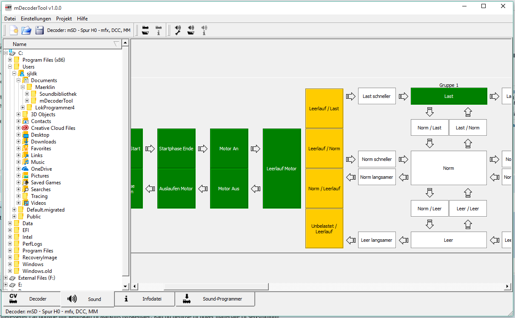This screenshot has height=318, width=515.
Task: Click the Leer / Leer box
Action: [468, 209]
